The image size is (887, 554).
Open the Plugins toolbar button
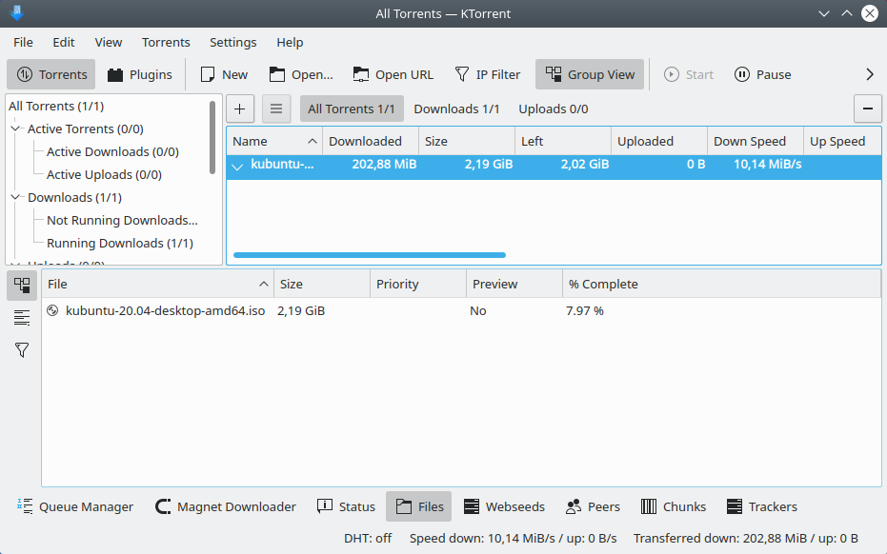[140, 74]
